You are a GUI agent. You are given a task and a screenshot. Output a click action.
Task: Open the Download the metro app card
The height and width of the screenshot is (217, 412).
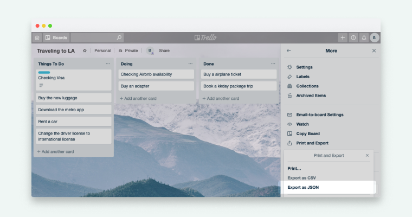pyautogui.click(x=74, y=110)
